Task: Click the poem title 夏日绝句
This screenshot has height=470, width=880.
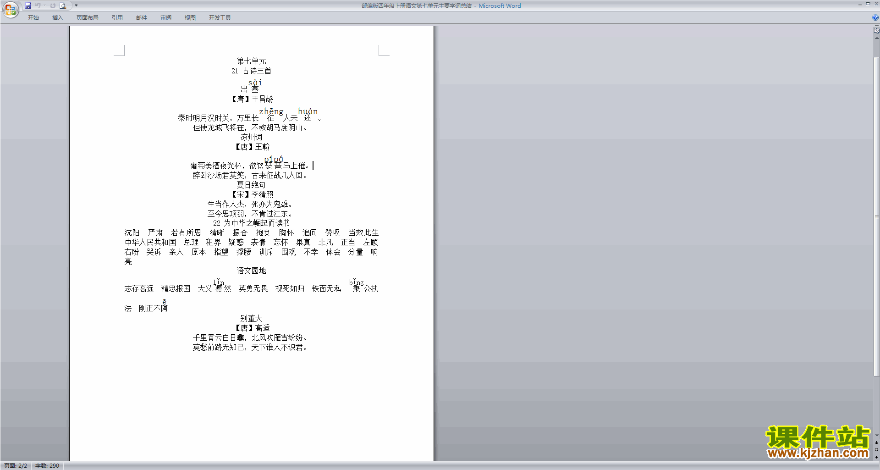Action: tap(251, 185)
